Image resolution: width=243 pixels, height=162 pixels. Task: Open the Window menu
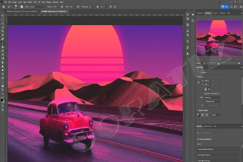[x=55, y=2]
